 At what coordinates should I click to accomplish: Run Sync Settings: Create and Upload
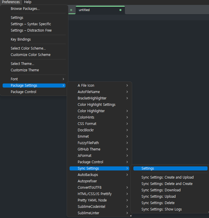(170, 177)
